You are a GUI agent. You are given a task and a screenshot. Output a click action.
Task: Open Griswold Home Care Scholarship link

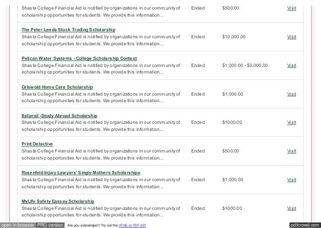[x=57, y=87]
